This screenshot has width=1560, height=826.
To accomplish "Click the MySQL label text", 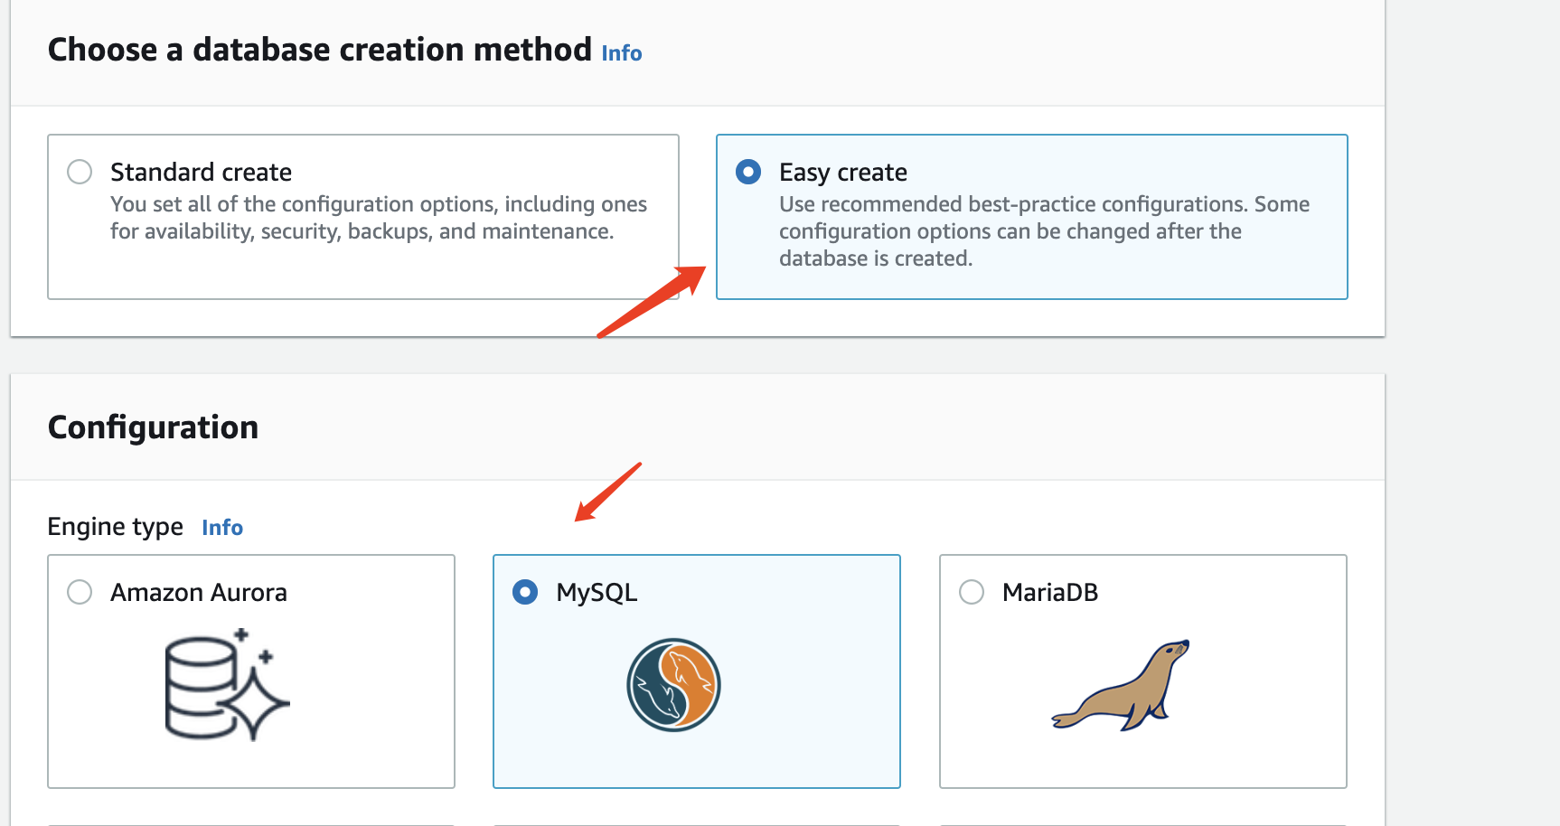I will coord(597,593).
